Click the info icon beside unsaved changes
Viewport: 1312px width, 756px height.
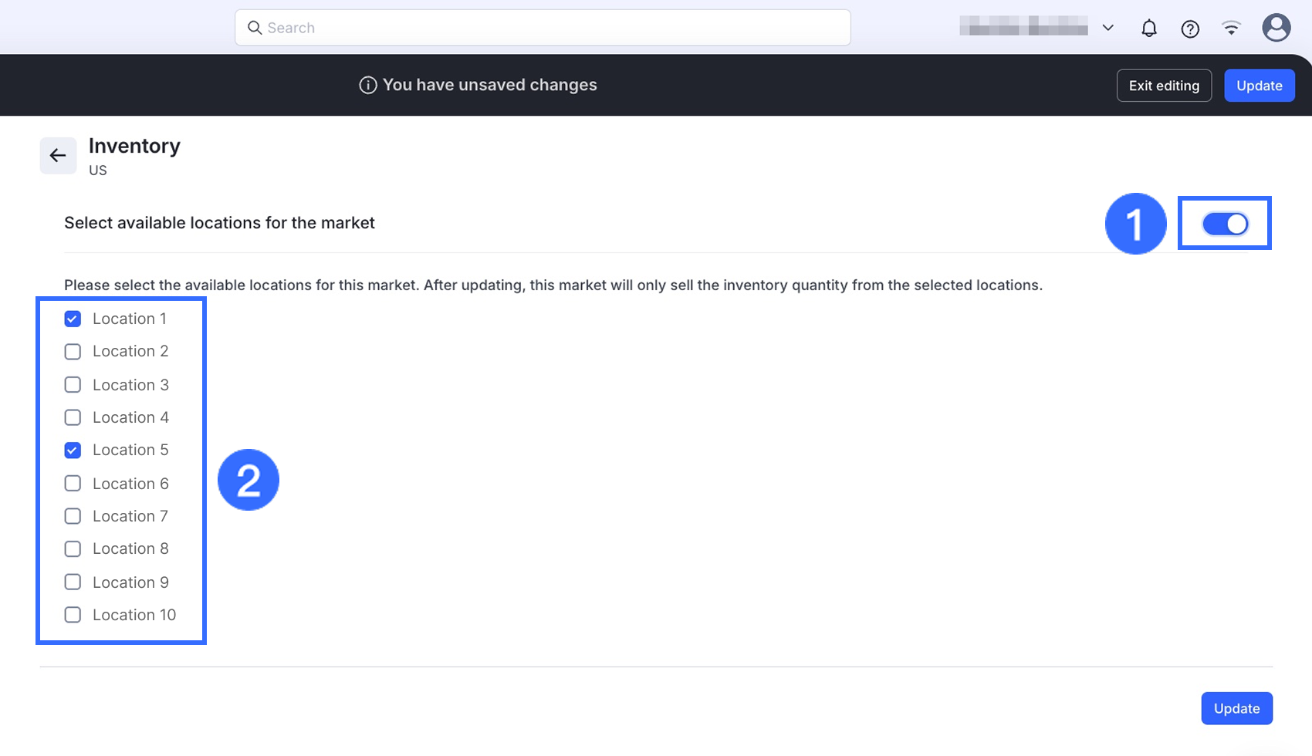[x=368, y=85]
